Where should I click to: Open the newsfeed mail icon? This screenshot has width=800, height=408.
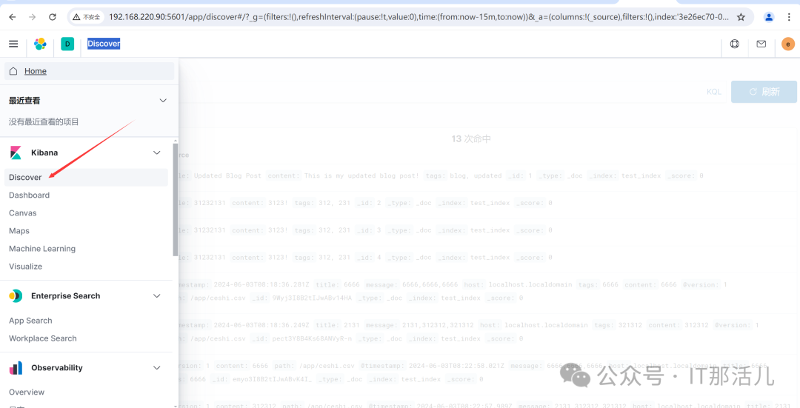(x=761, y=44)
